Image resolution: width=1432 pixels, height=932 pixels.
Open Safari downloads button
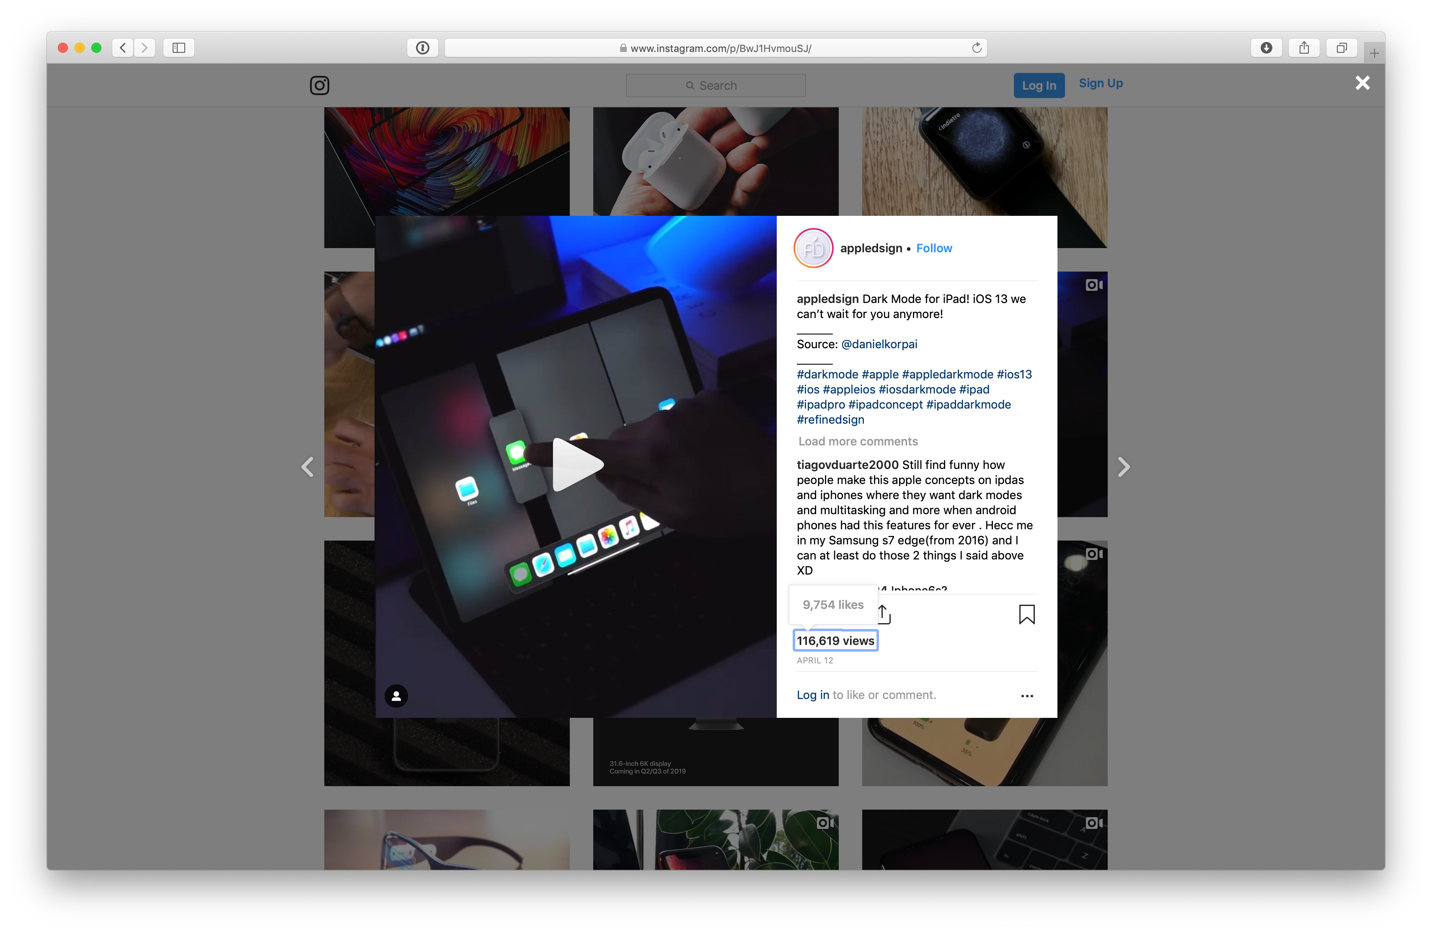click(1266, 47)
